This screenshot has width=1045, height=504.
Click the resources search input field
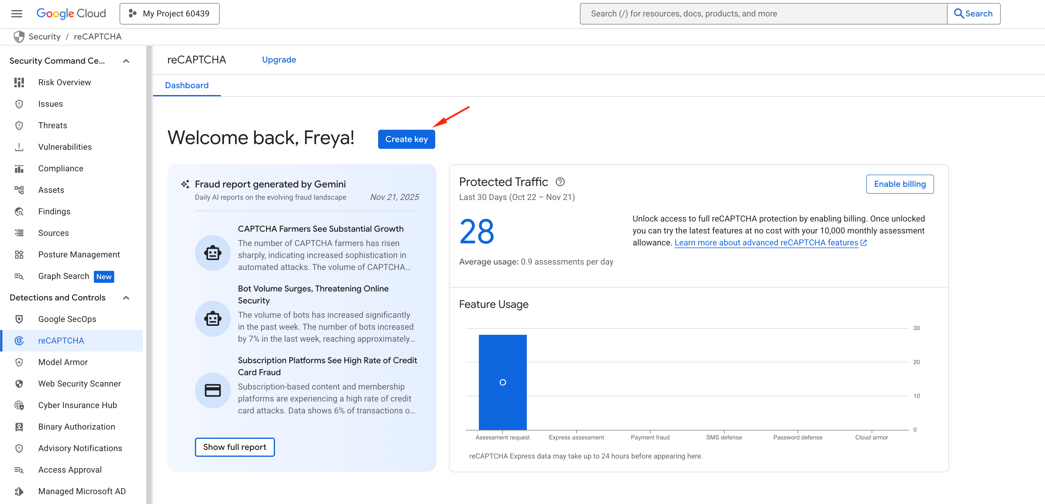763,14
